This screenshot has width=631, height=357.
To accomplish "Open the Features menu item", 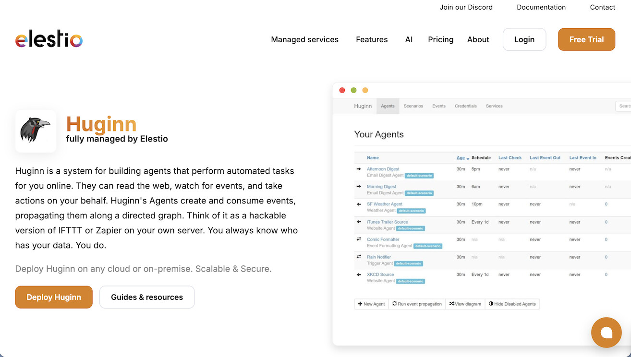I will click(372, 39).
